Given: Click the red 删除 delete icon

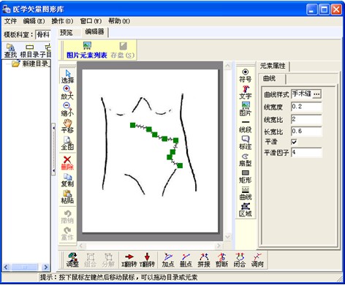Looking at the screenshot, I should click(67, 163).
